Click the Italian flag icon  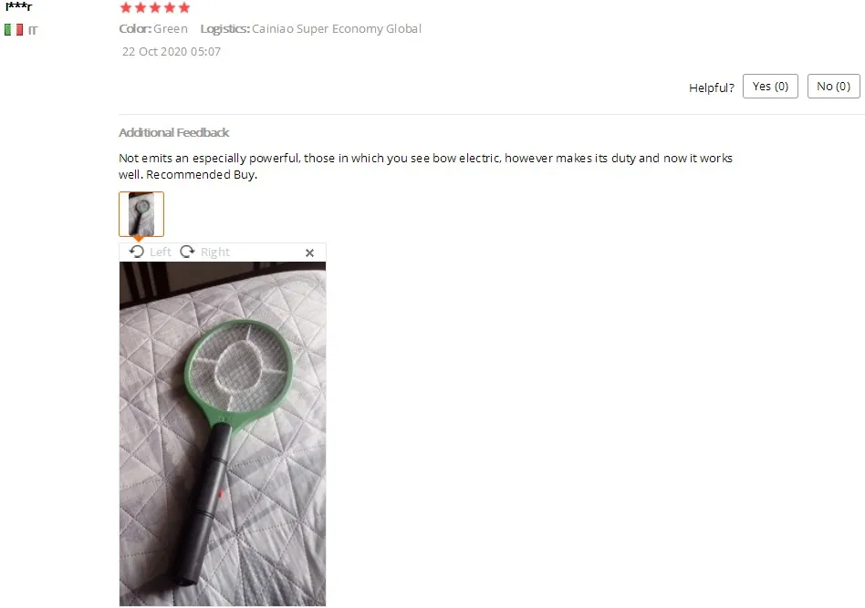[x=14, y=30]
